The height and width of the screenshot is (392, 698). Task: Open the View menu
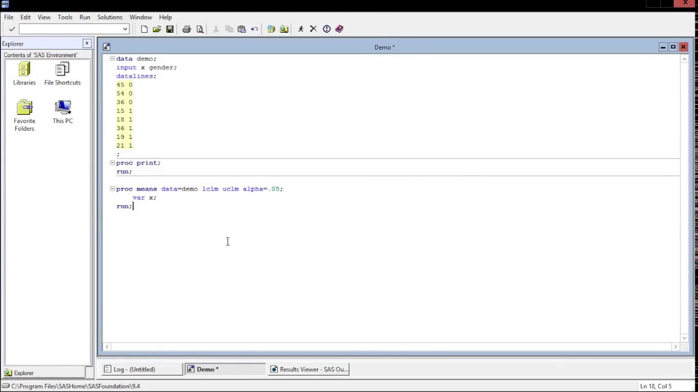coord(44,17)
